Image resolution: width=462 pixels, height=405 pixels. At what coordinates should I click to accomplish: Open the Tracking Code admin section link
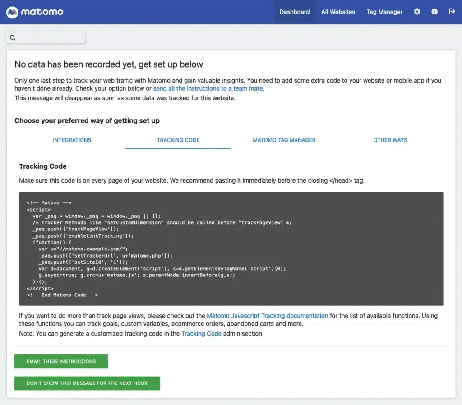[201, 334]
